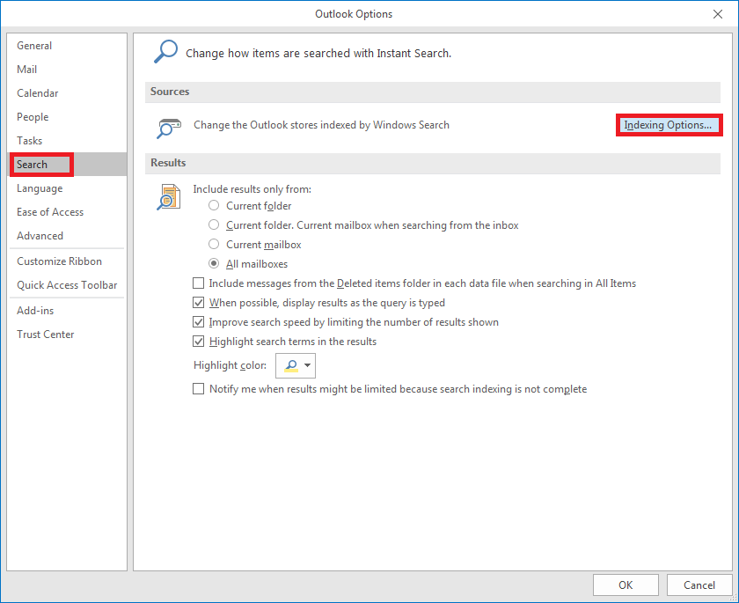Click the search results document icon

click(x=169, y=196)
